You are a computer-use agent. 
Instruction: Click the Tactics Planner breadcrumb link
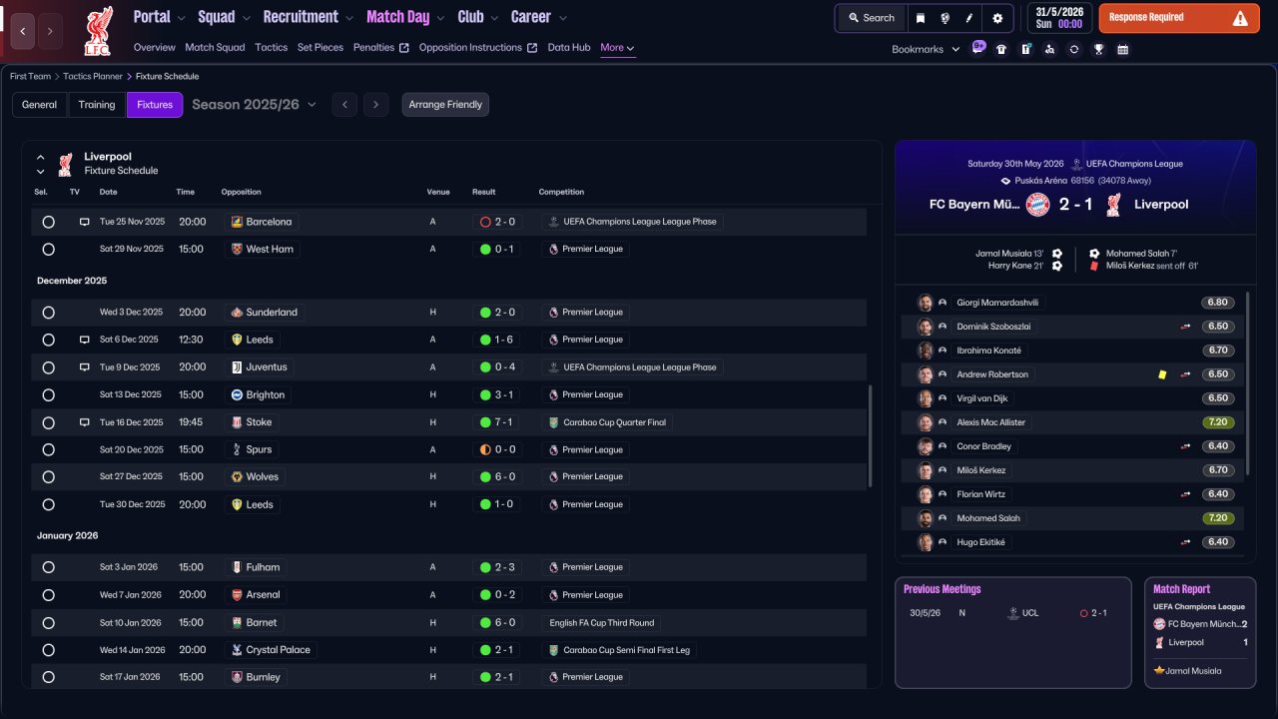[94, 76]
